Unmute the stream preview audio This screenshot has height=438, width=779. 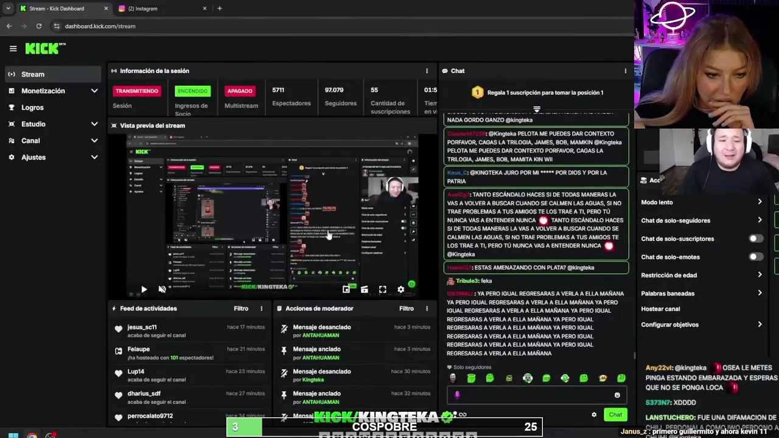[x=162, y=290]
